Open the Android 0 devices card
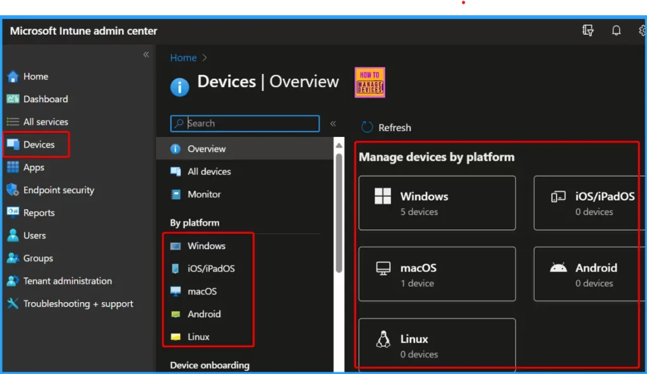Viewport: 647px width, 374px height. [x=590, y=274]
